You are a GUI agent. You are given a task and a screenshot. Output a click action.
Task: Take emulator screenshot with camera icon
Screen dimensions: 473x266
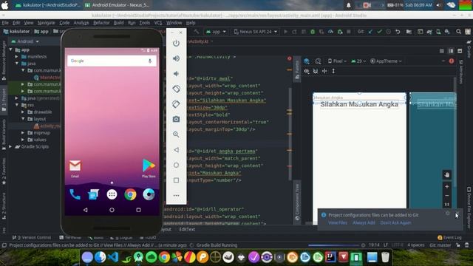176,119
